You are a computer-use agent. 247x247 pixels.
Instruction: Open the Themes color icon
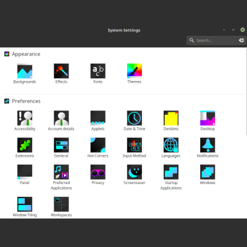(135, 71)
